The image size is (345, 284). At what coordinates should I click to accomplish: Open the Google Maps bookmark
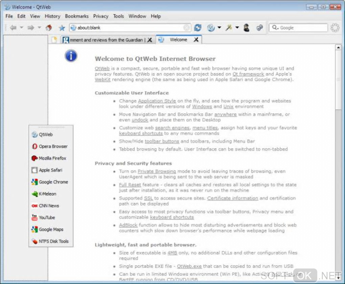click(47, 229)
